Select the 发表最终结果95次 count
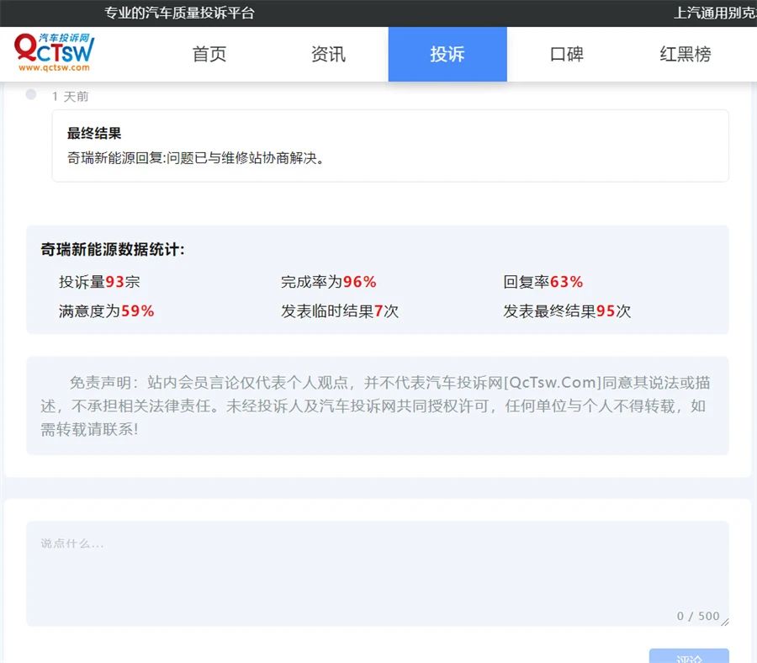 pyautogui.click(x=567, y=310)
